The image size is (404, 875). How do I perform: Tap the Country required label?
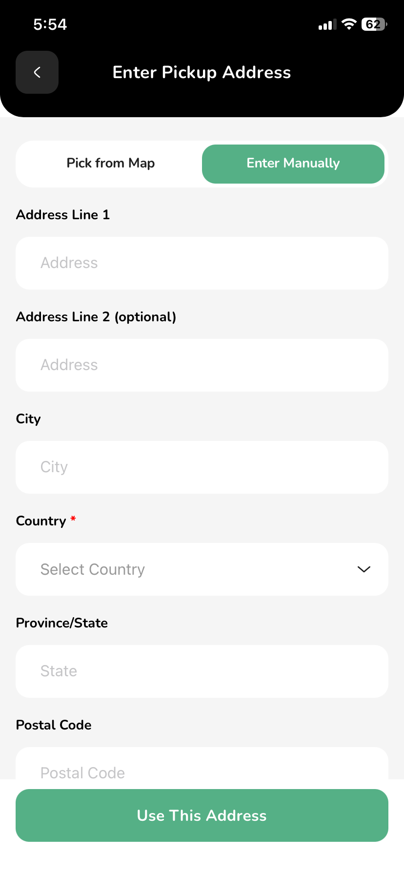(x=46, y=521)
